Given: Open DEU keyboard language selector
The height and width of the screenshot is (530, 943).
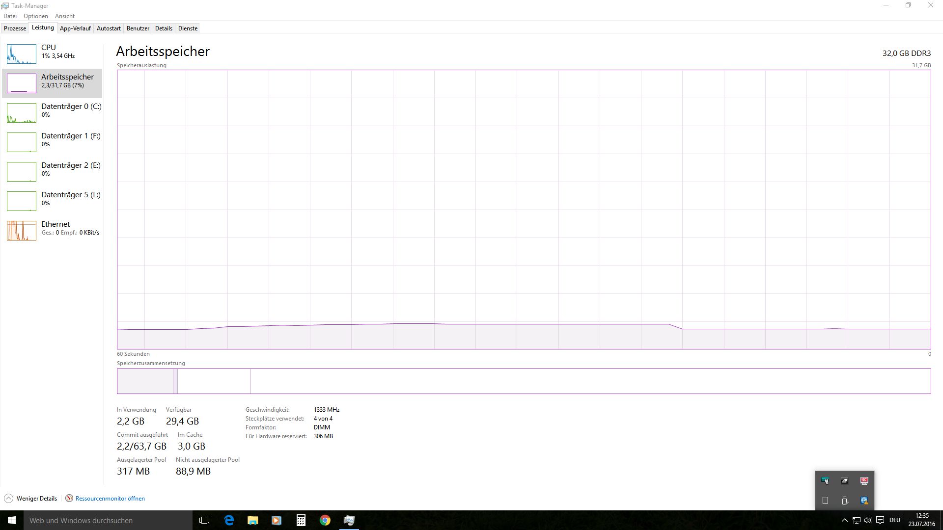Looking at the screenshot, I should pos(895,520).
